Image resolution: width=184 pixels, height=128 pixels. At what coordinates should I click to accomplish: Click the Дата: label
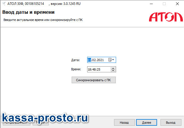point(75,60)
